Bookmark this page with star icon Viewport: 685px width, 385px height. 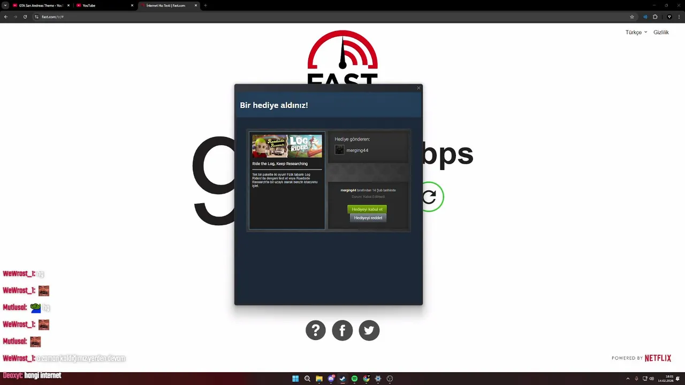[x=632, y=17]
